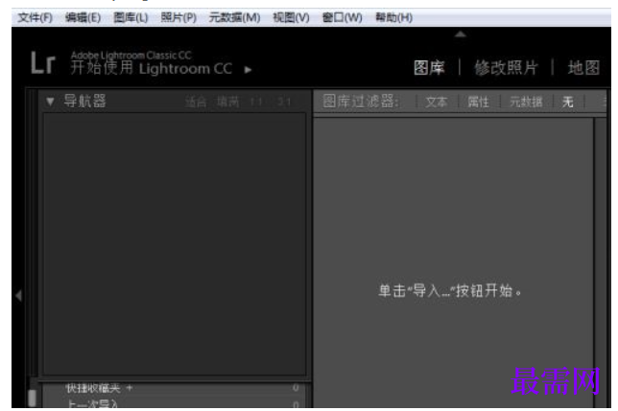The width and height of the screenshot is (618, 411).
Task: Click the navigator preview area
Action: click(175, 244)
